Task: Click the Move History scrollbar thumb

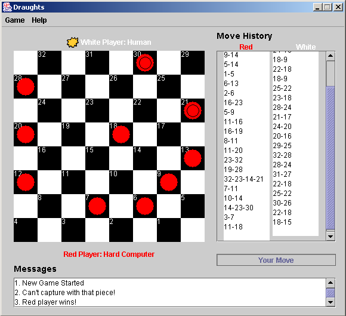Action: [x=330, y=158]
